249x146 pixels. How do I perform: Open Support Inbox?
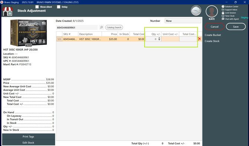pos(229,10)
